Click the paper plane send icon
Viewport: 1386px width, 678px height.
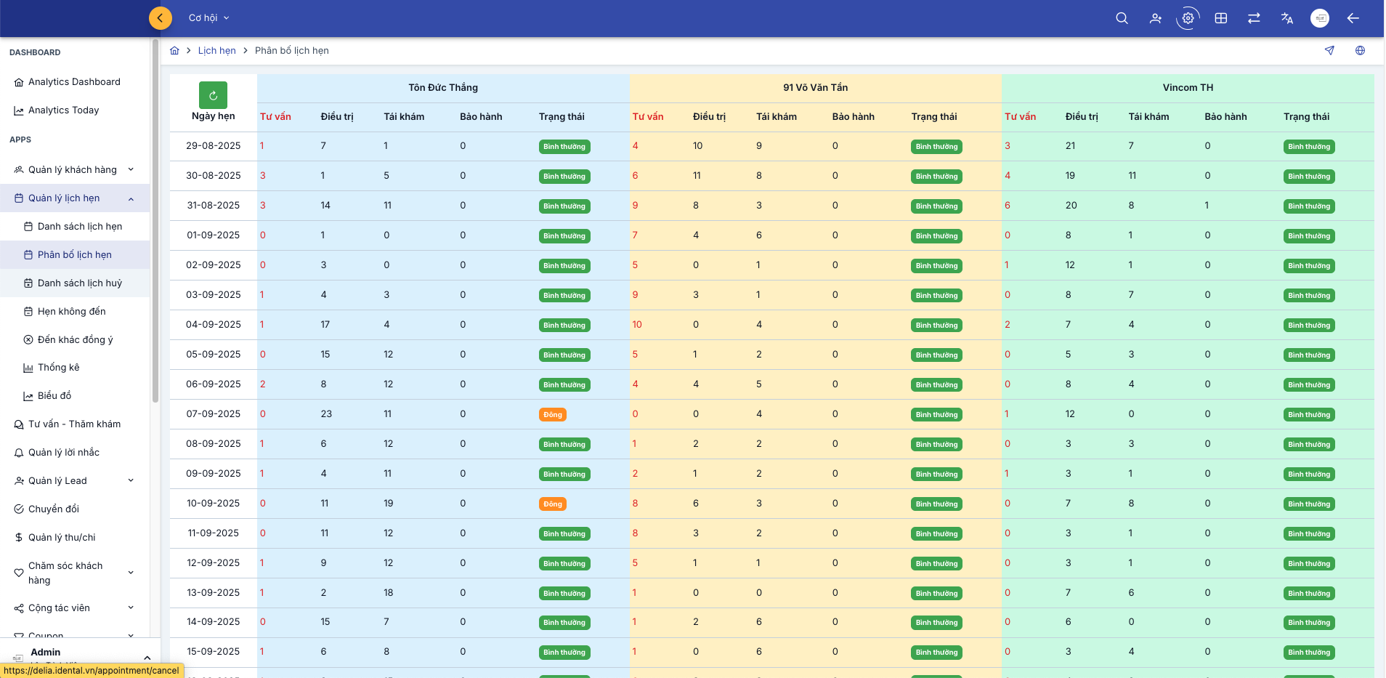(1329, 51)
